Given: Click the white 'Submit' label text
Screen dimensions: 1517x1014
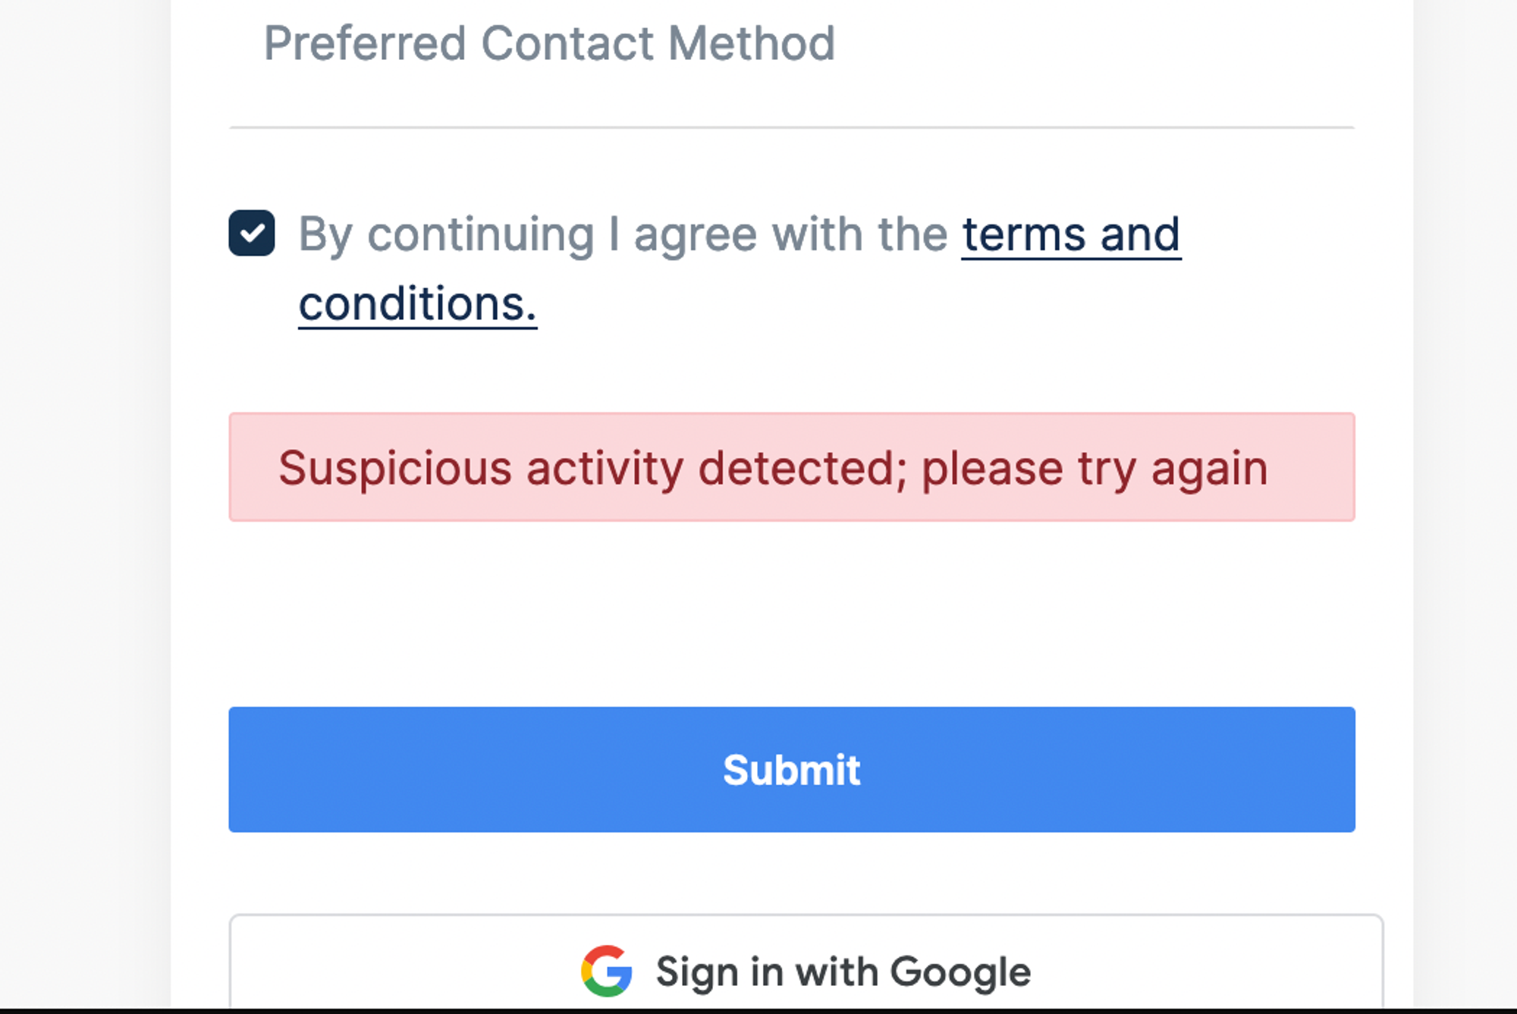Looking at the screenshot, I should coord(792,770).
